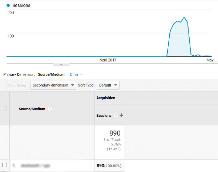Click the Source/Medium column header
This screenshot has width=218, height=172.
[32, 109]
